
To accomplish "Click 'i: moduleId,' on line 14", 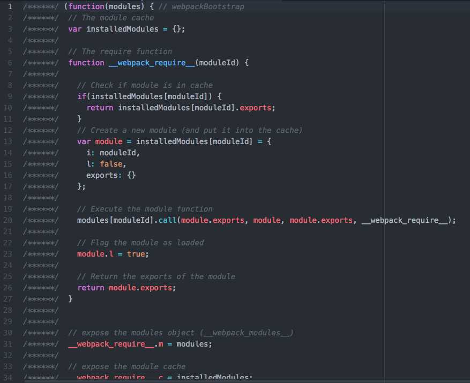I will pyautogui.click(x=113, y=153).
